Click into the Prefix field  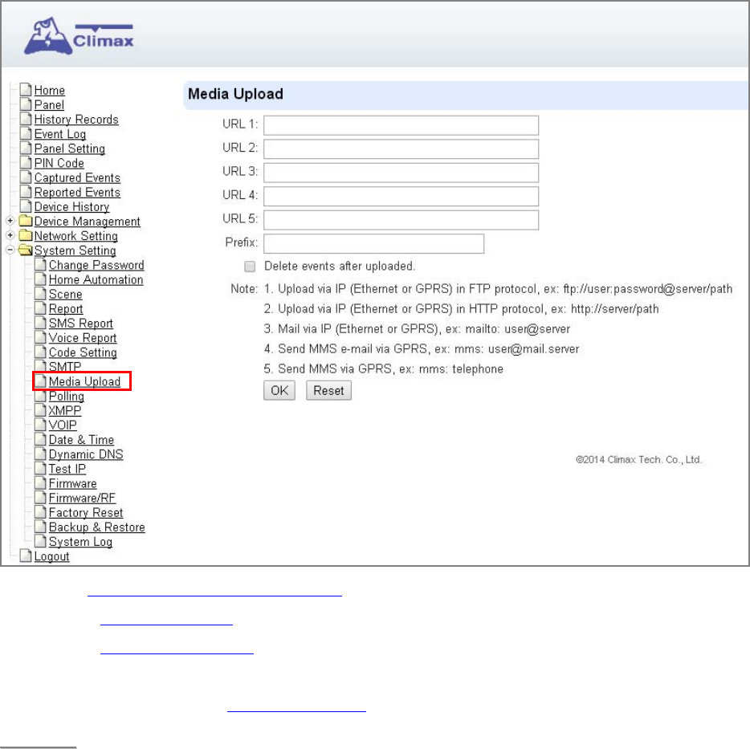click(373, 243)
